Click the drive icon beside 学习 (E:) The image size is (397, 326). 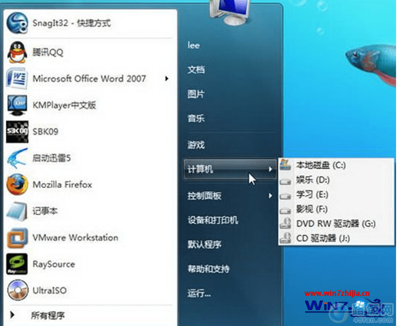[285, 196]
